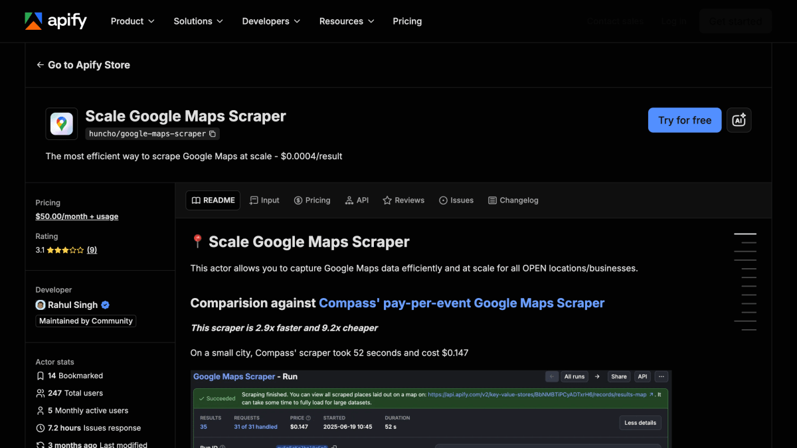The height and width of the screenshot is (448, 797).
Task: Open the Developers dropdown
Action: pyautogui.click(x=271, y=21)
